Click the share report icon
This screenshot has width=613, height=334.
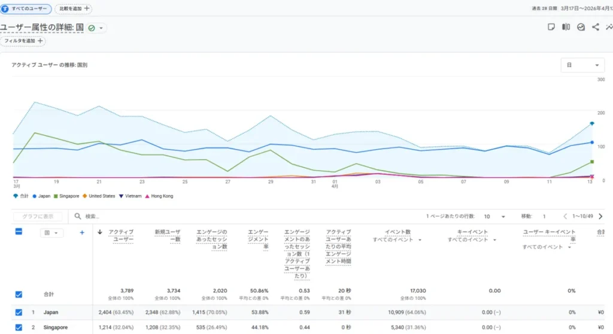pyautogui.click(x=595, y=27)
